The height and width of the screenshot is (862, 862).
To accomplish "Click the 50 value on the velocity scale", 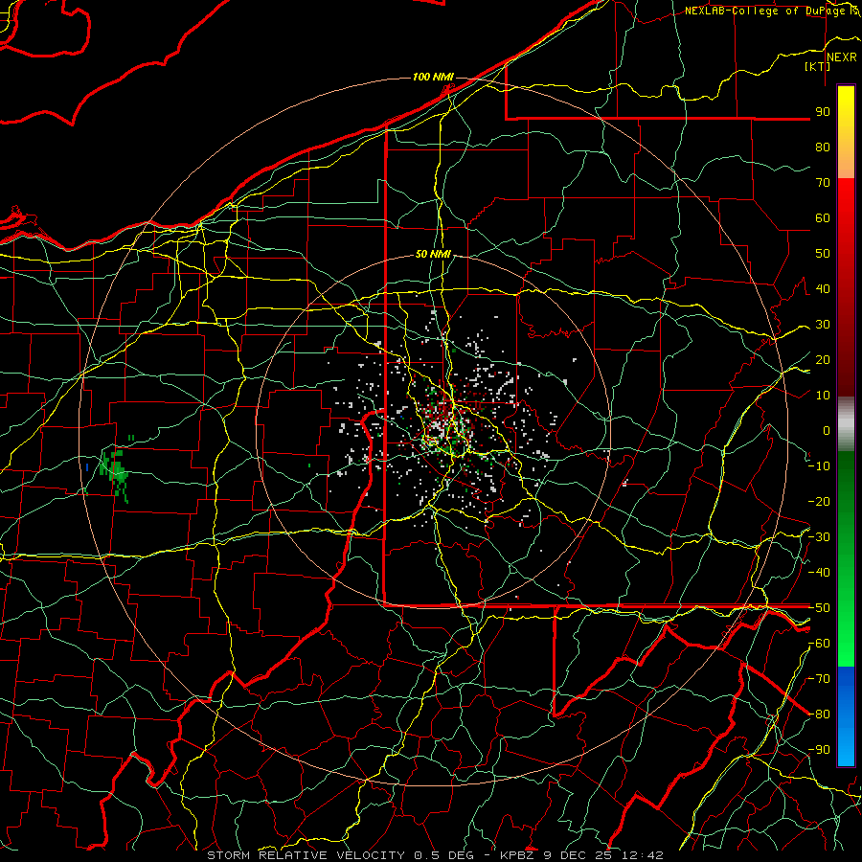I will pyautogui.click(x=823, y=254).
